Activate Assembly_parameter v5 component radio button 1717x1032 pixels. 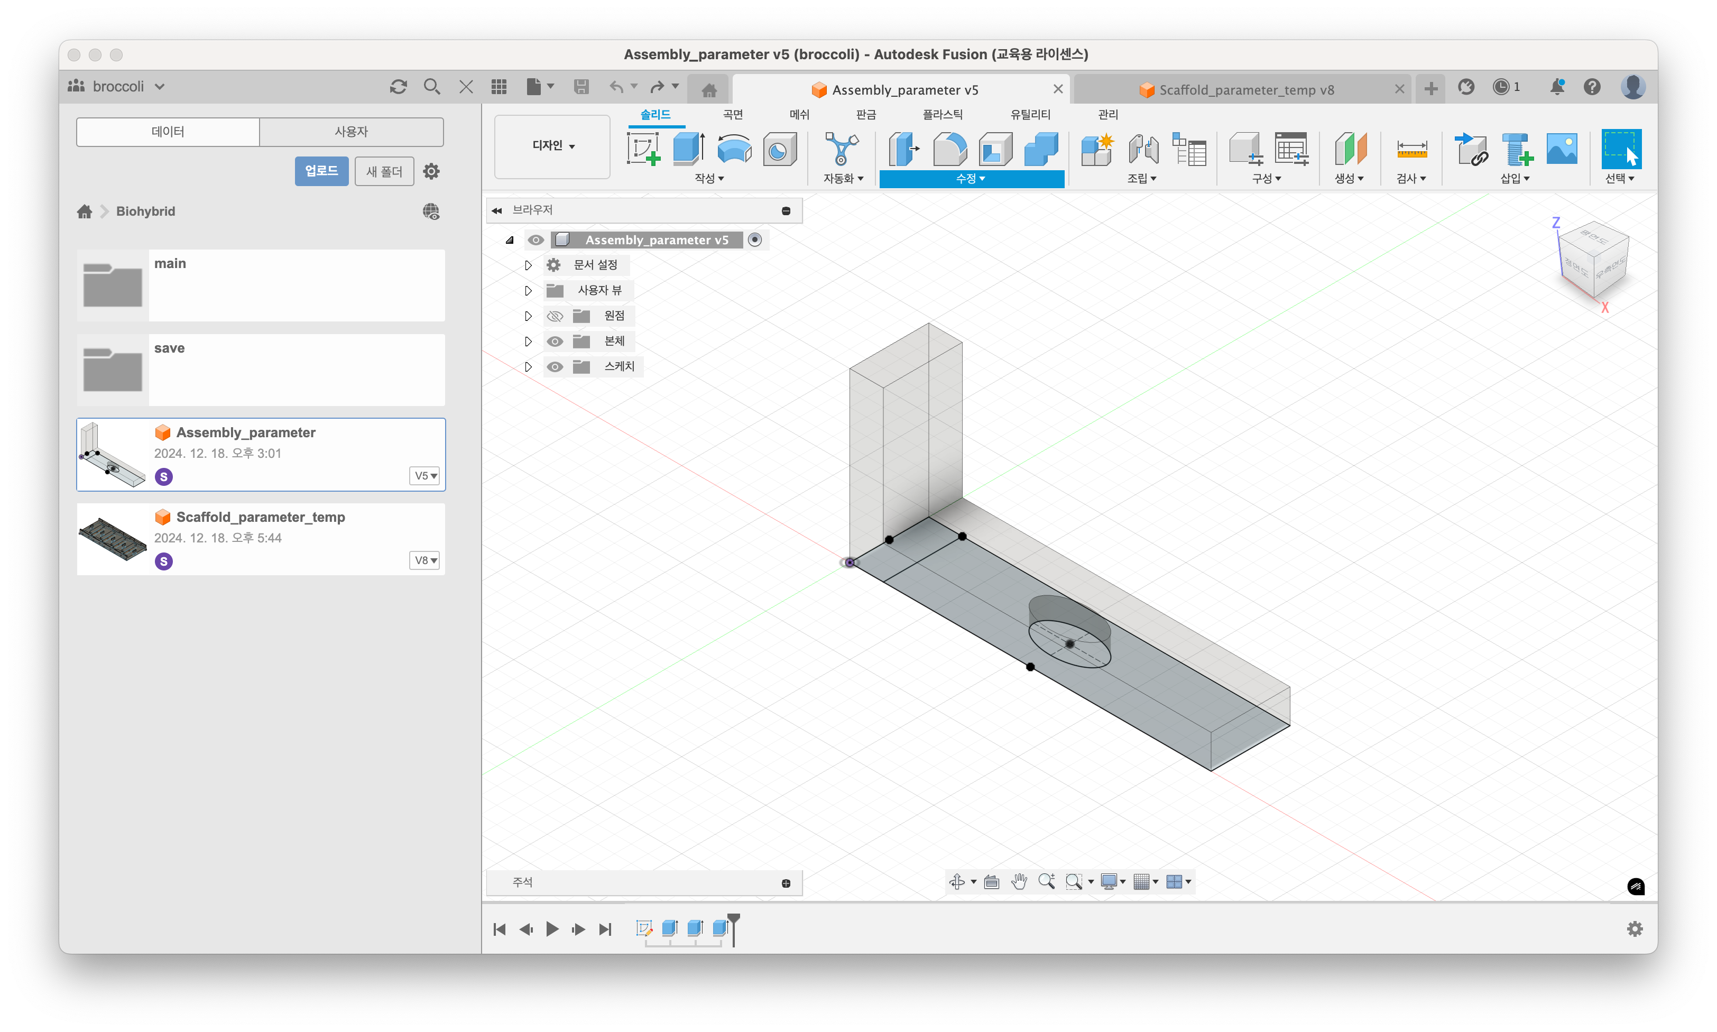tap(755, 240)
